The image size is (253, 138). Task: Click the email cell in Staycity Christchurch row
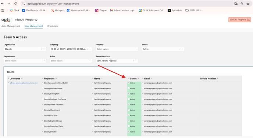coord(158,110)
